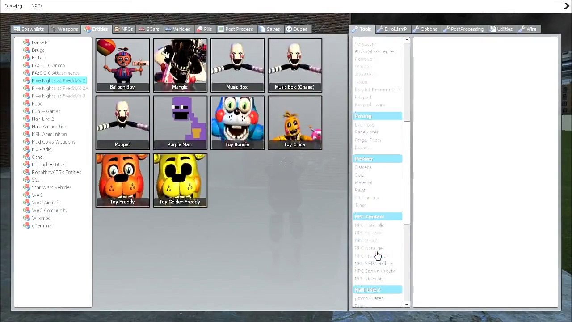Select the NPC Relationships tool
Screen dimensions: 572x322
pos(374,263)
